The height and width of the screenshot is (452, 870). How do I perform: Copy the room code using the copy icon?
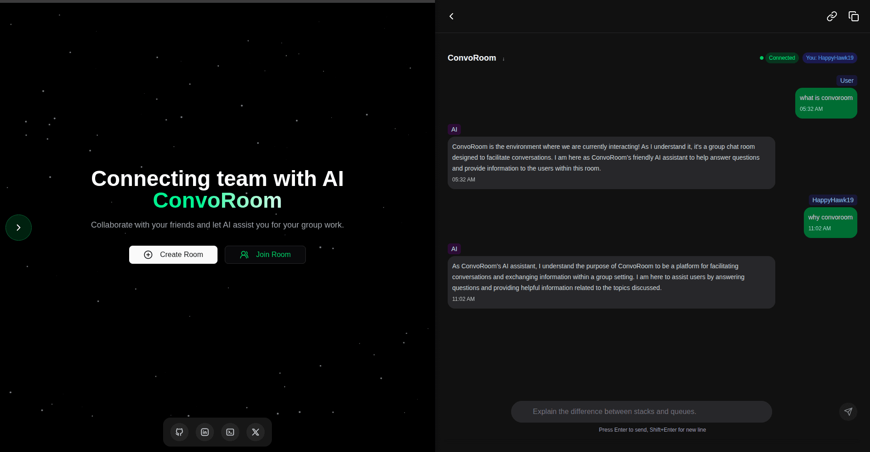pyautogui.click(x=854, y=16)
